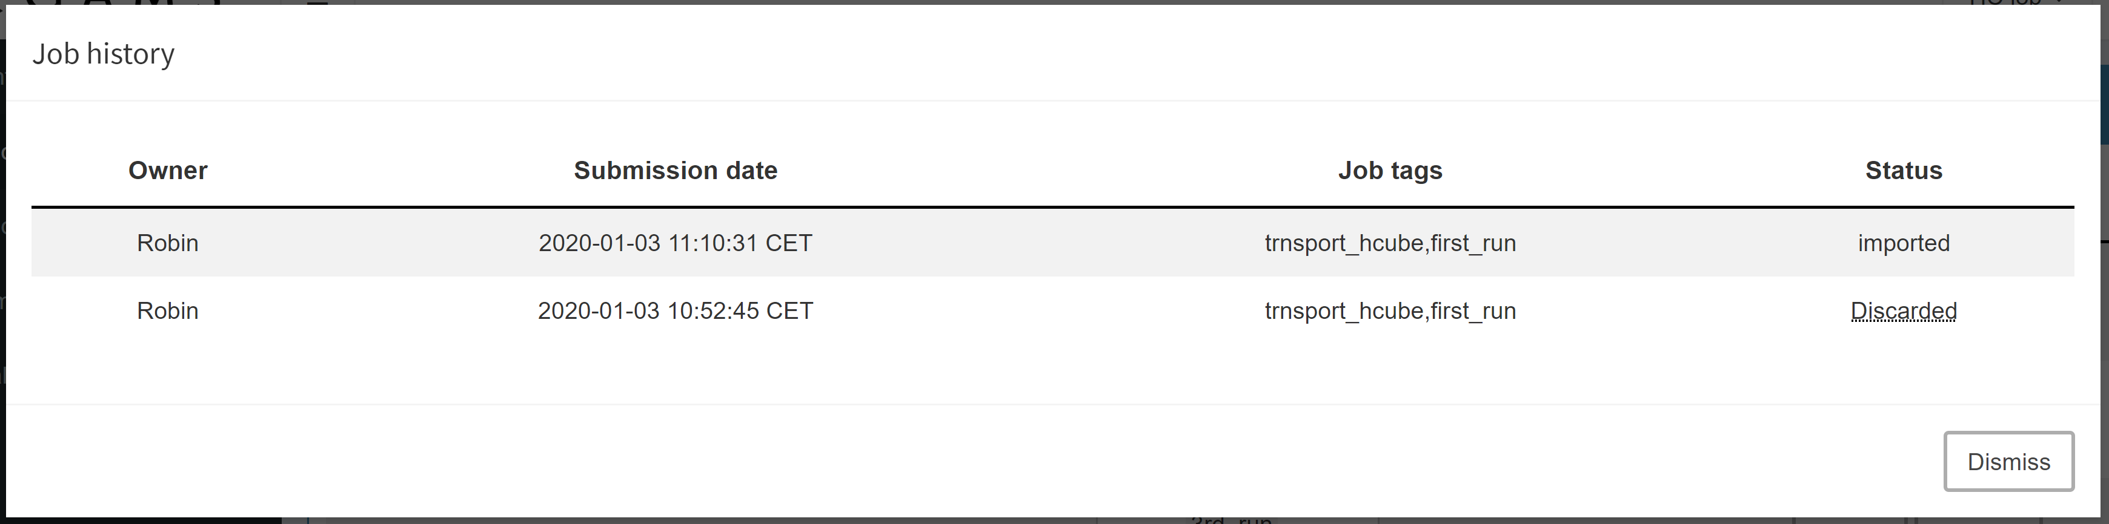Click the Job history dialog title

(103, 54)
